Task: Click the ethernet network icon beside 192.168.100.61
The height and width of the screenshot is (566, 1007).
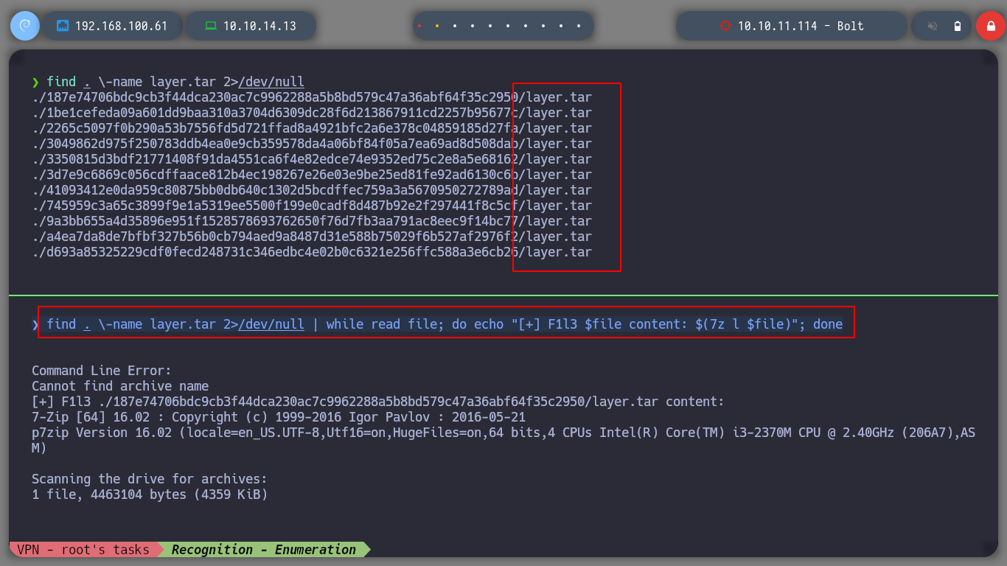Action: click(63, 26)
